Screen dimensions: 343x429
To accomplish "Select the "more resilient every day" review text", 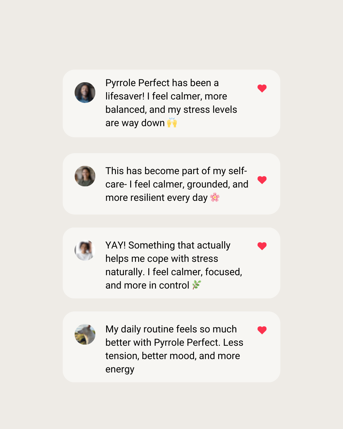I will pyautogui.click(x=177, y=184).
